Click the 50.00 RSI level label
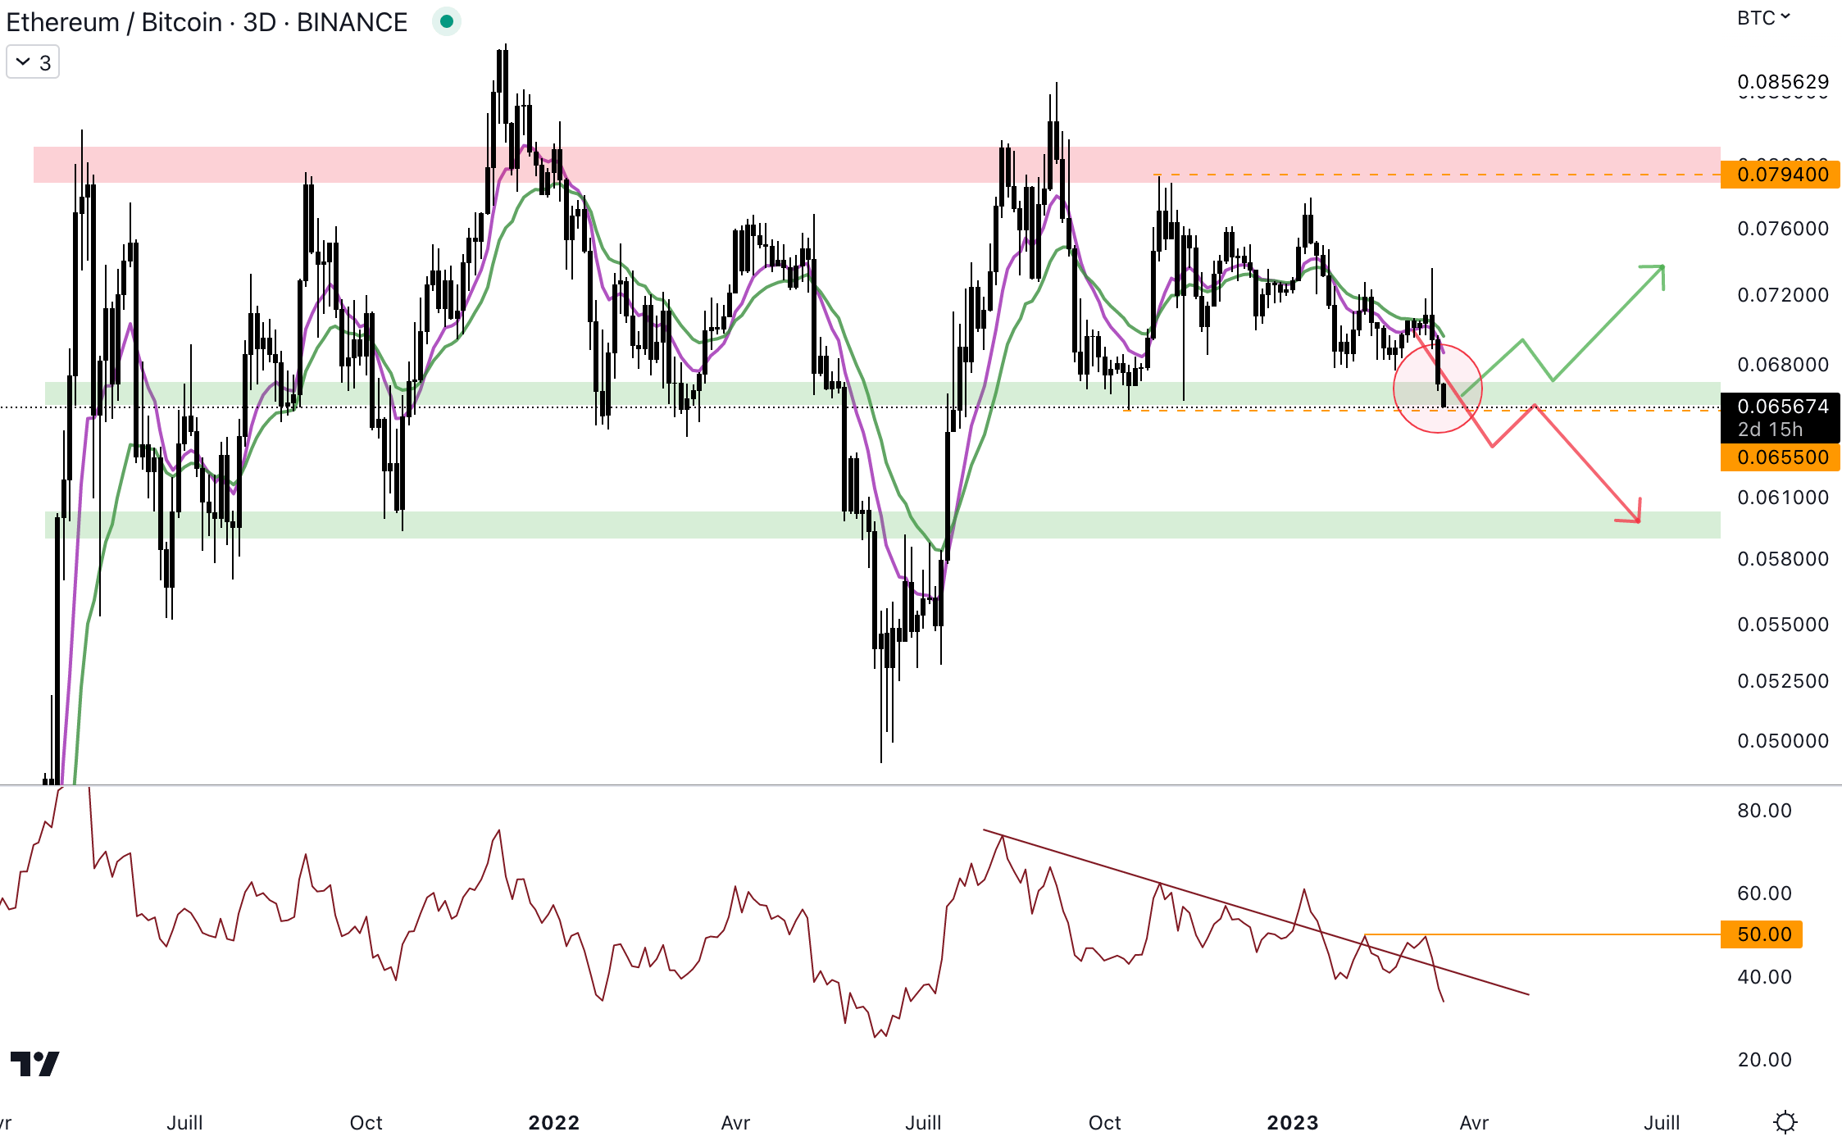Screen dimensions: 1842x1141 pos(1762,934)
